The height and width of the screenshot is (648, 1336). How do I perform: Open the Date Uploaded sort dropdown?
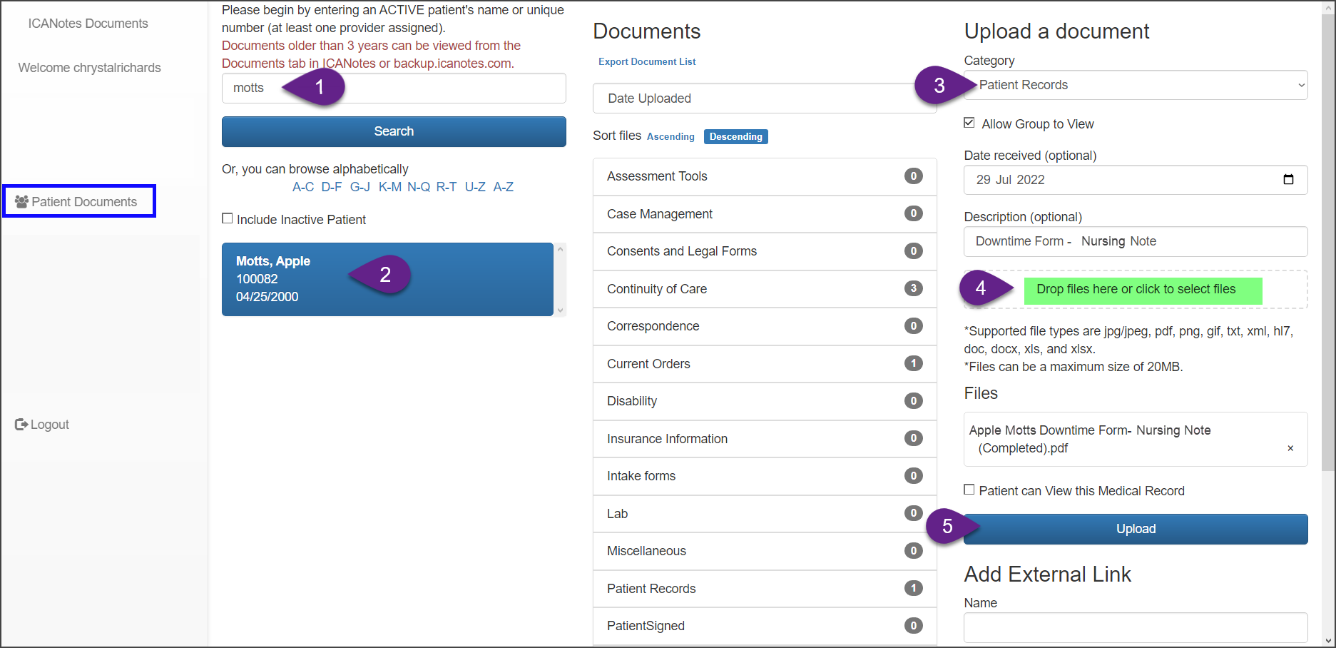click(x=763, y=98)
